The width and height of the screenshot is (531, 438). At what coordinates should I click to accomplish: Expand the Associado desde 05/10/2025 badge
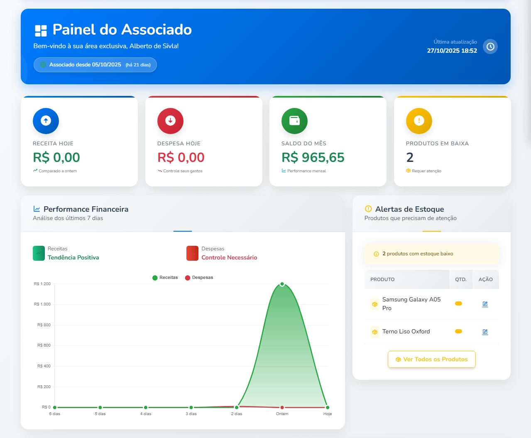(x=95, y=65)
